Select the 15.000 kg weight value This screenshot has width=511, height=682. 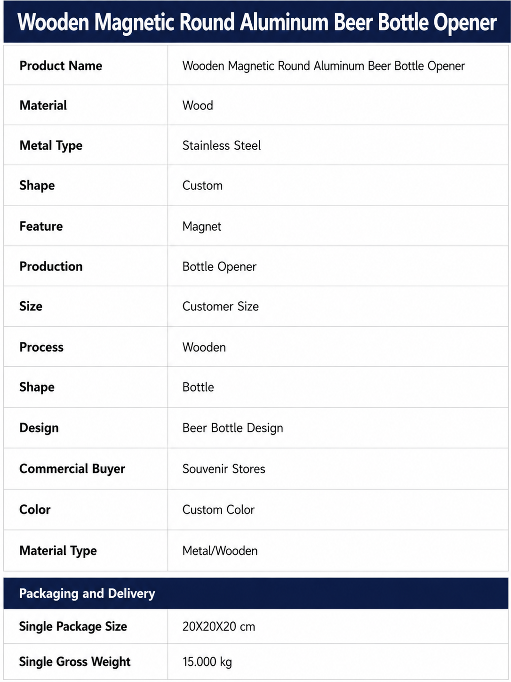[x=207, y=662]
